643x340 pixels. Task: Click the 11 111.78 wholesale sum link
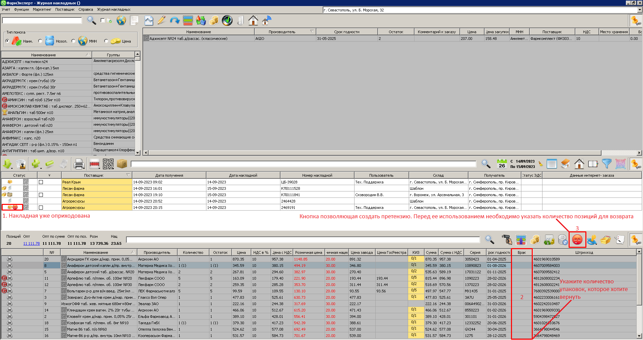31,243
